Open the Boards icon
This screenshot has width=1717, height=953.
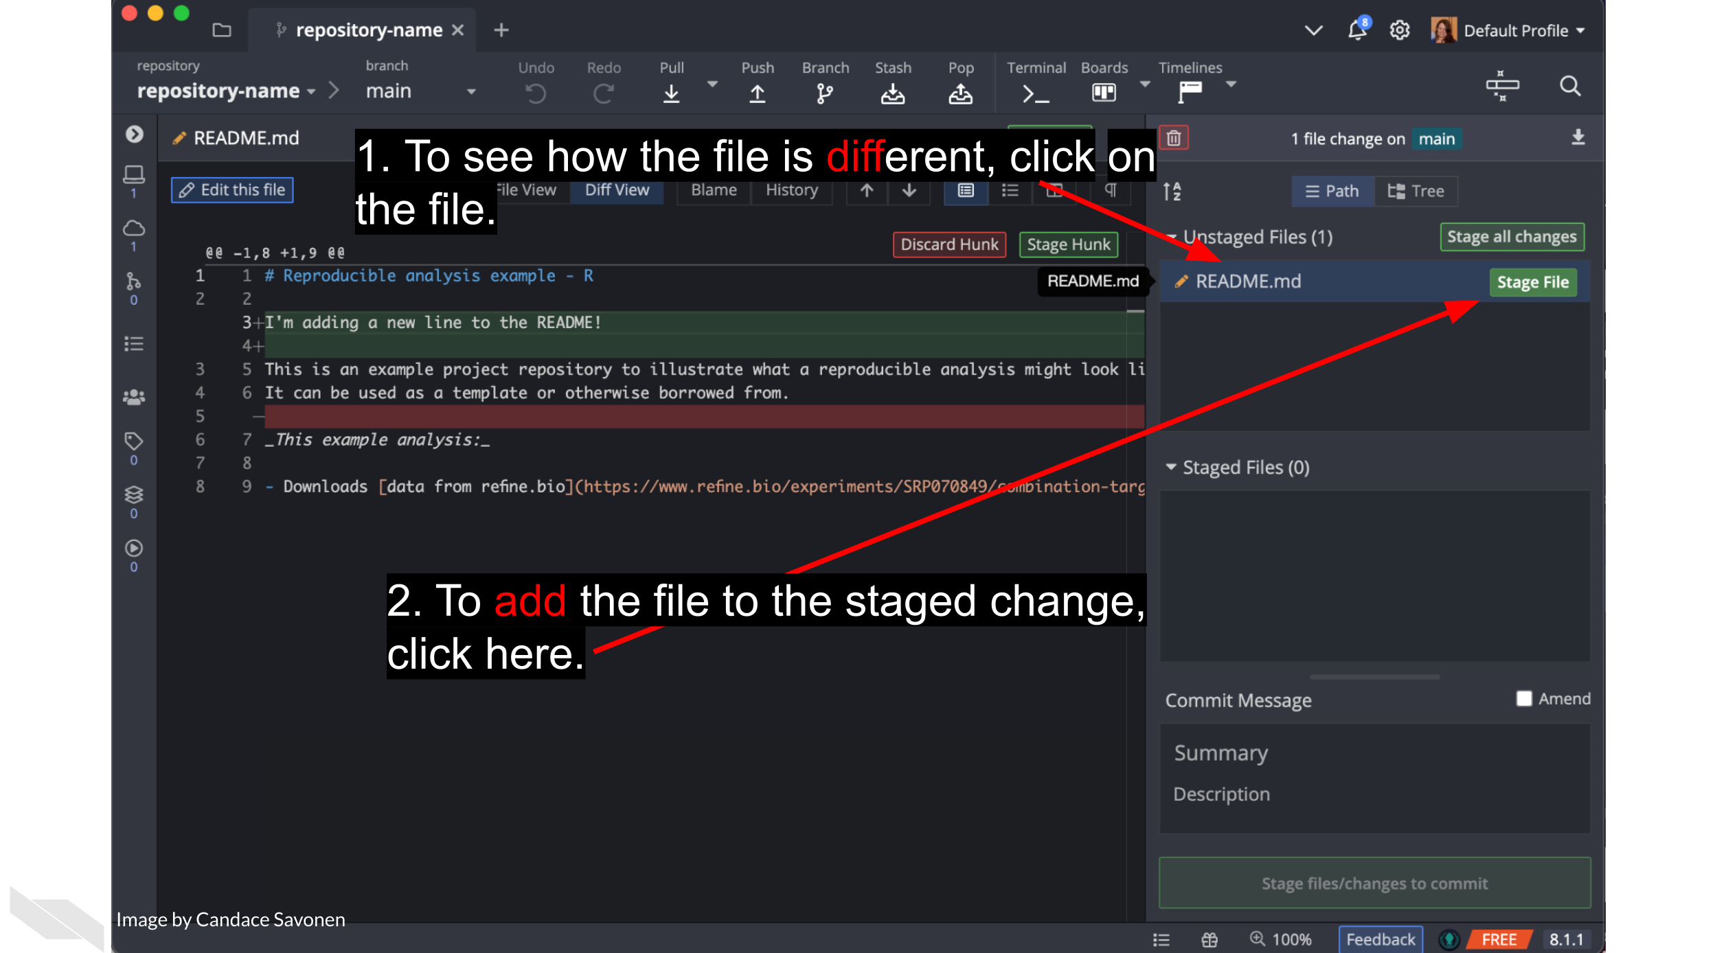[x=1104, y=92]
